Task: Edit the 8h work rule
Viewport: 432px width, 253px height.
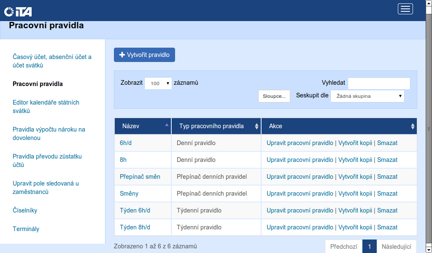Action: 300,160
